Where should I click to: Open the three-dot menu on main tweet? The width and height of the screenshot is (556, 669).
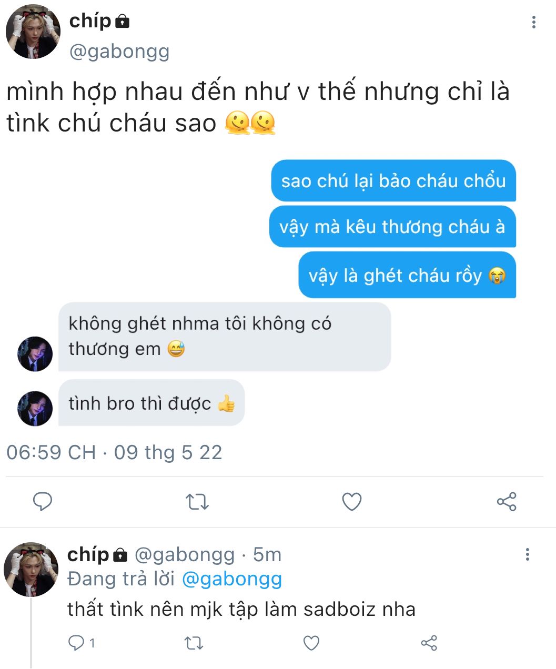534,22
